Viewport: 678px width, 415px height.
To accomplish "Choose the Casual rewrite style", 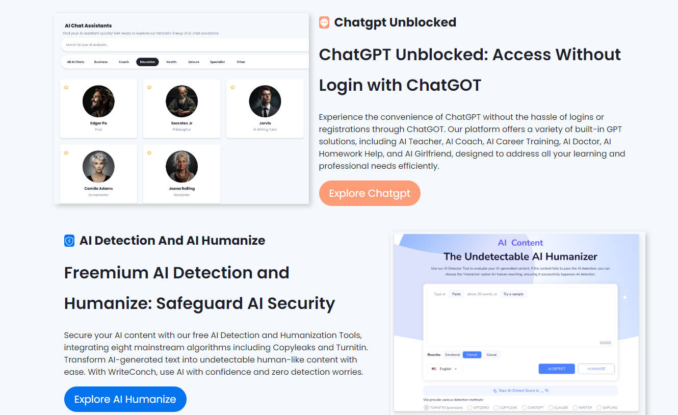I will (x=491, y=355).
